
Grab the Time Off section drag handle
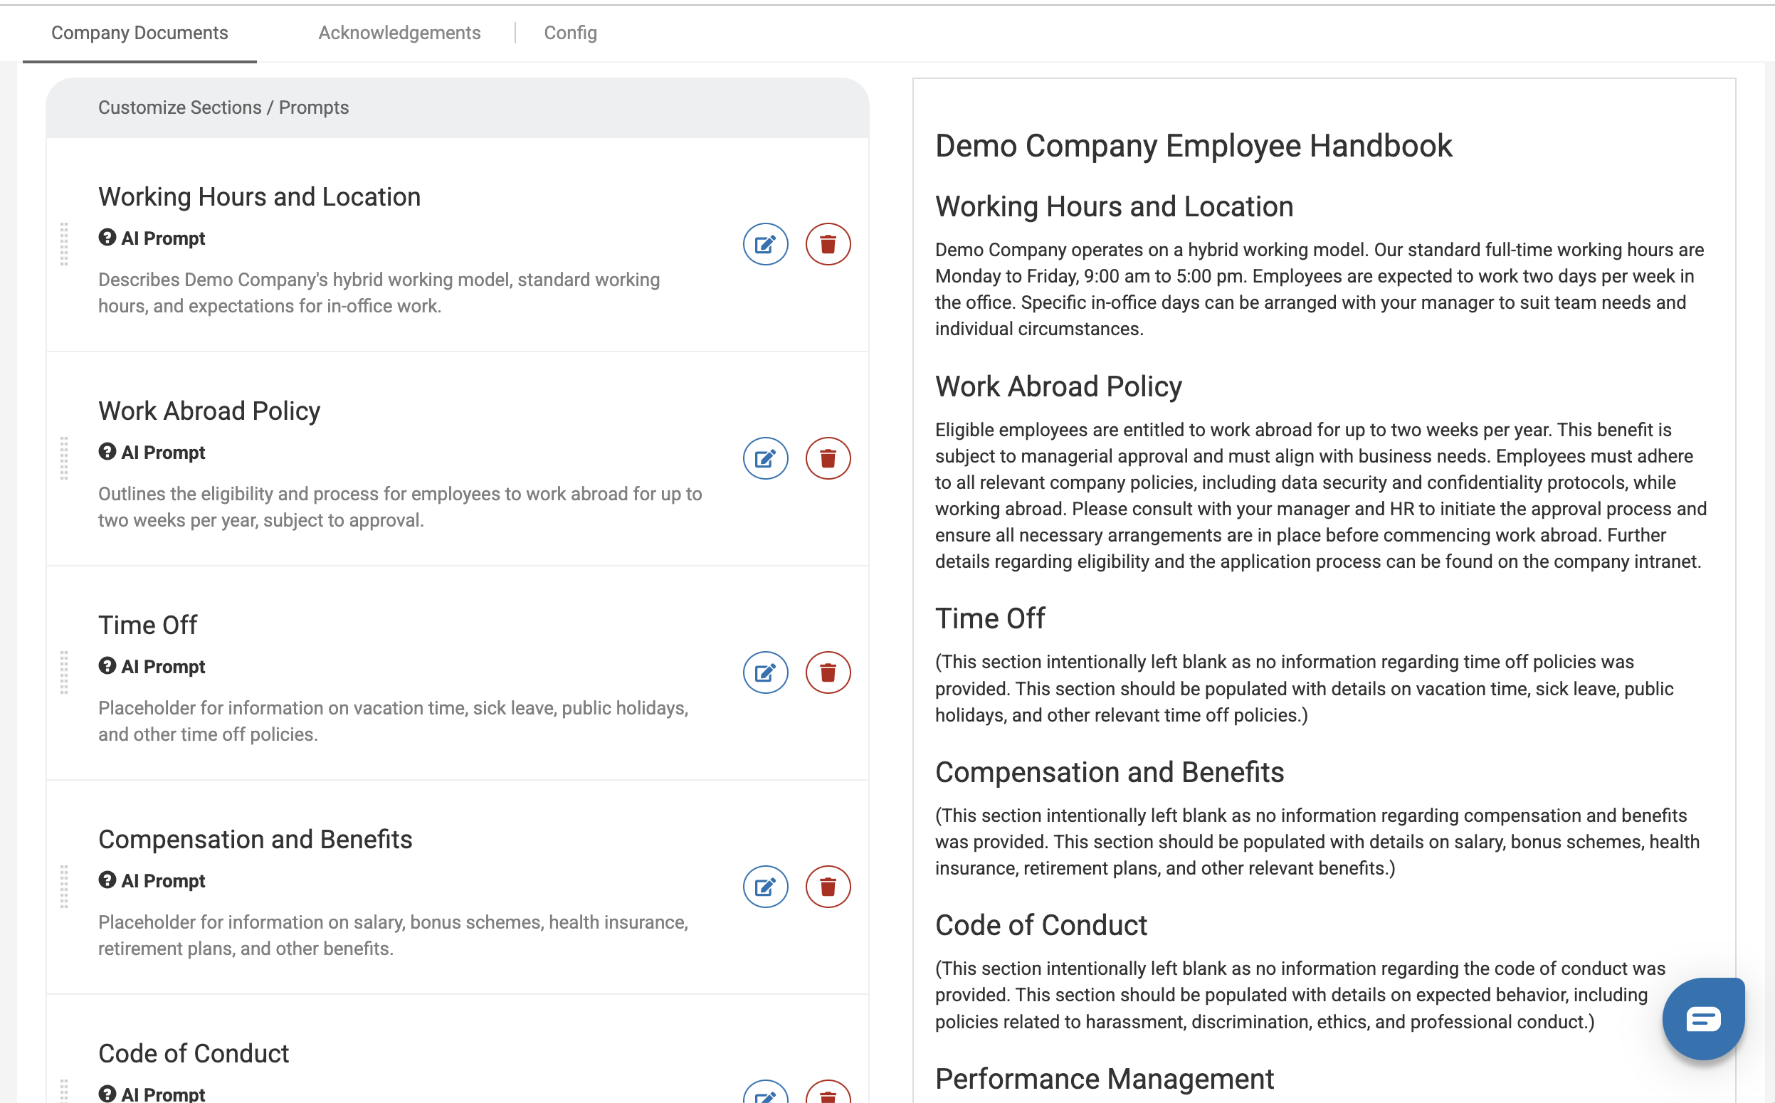[64, 672]
